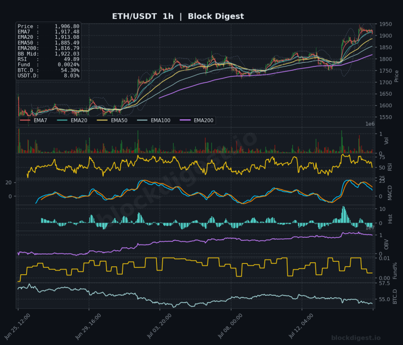Click the MACD axis label
The height and width of the screenshot is (345, 403).
point(390,193)
